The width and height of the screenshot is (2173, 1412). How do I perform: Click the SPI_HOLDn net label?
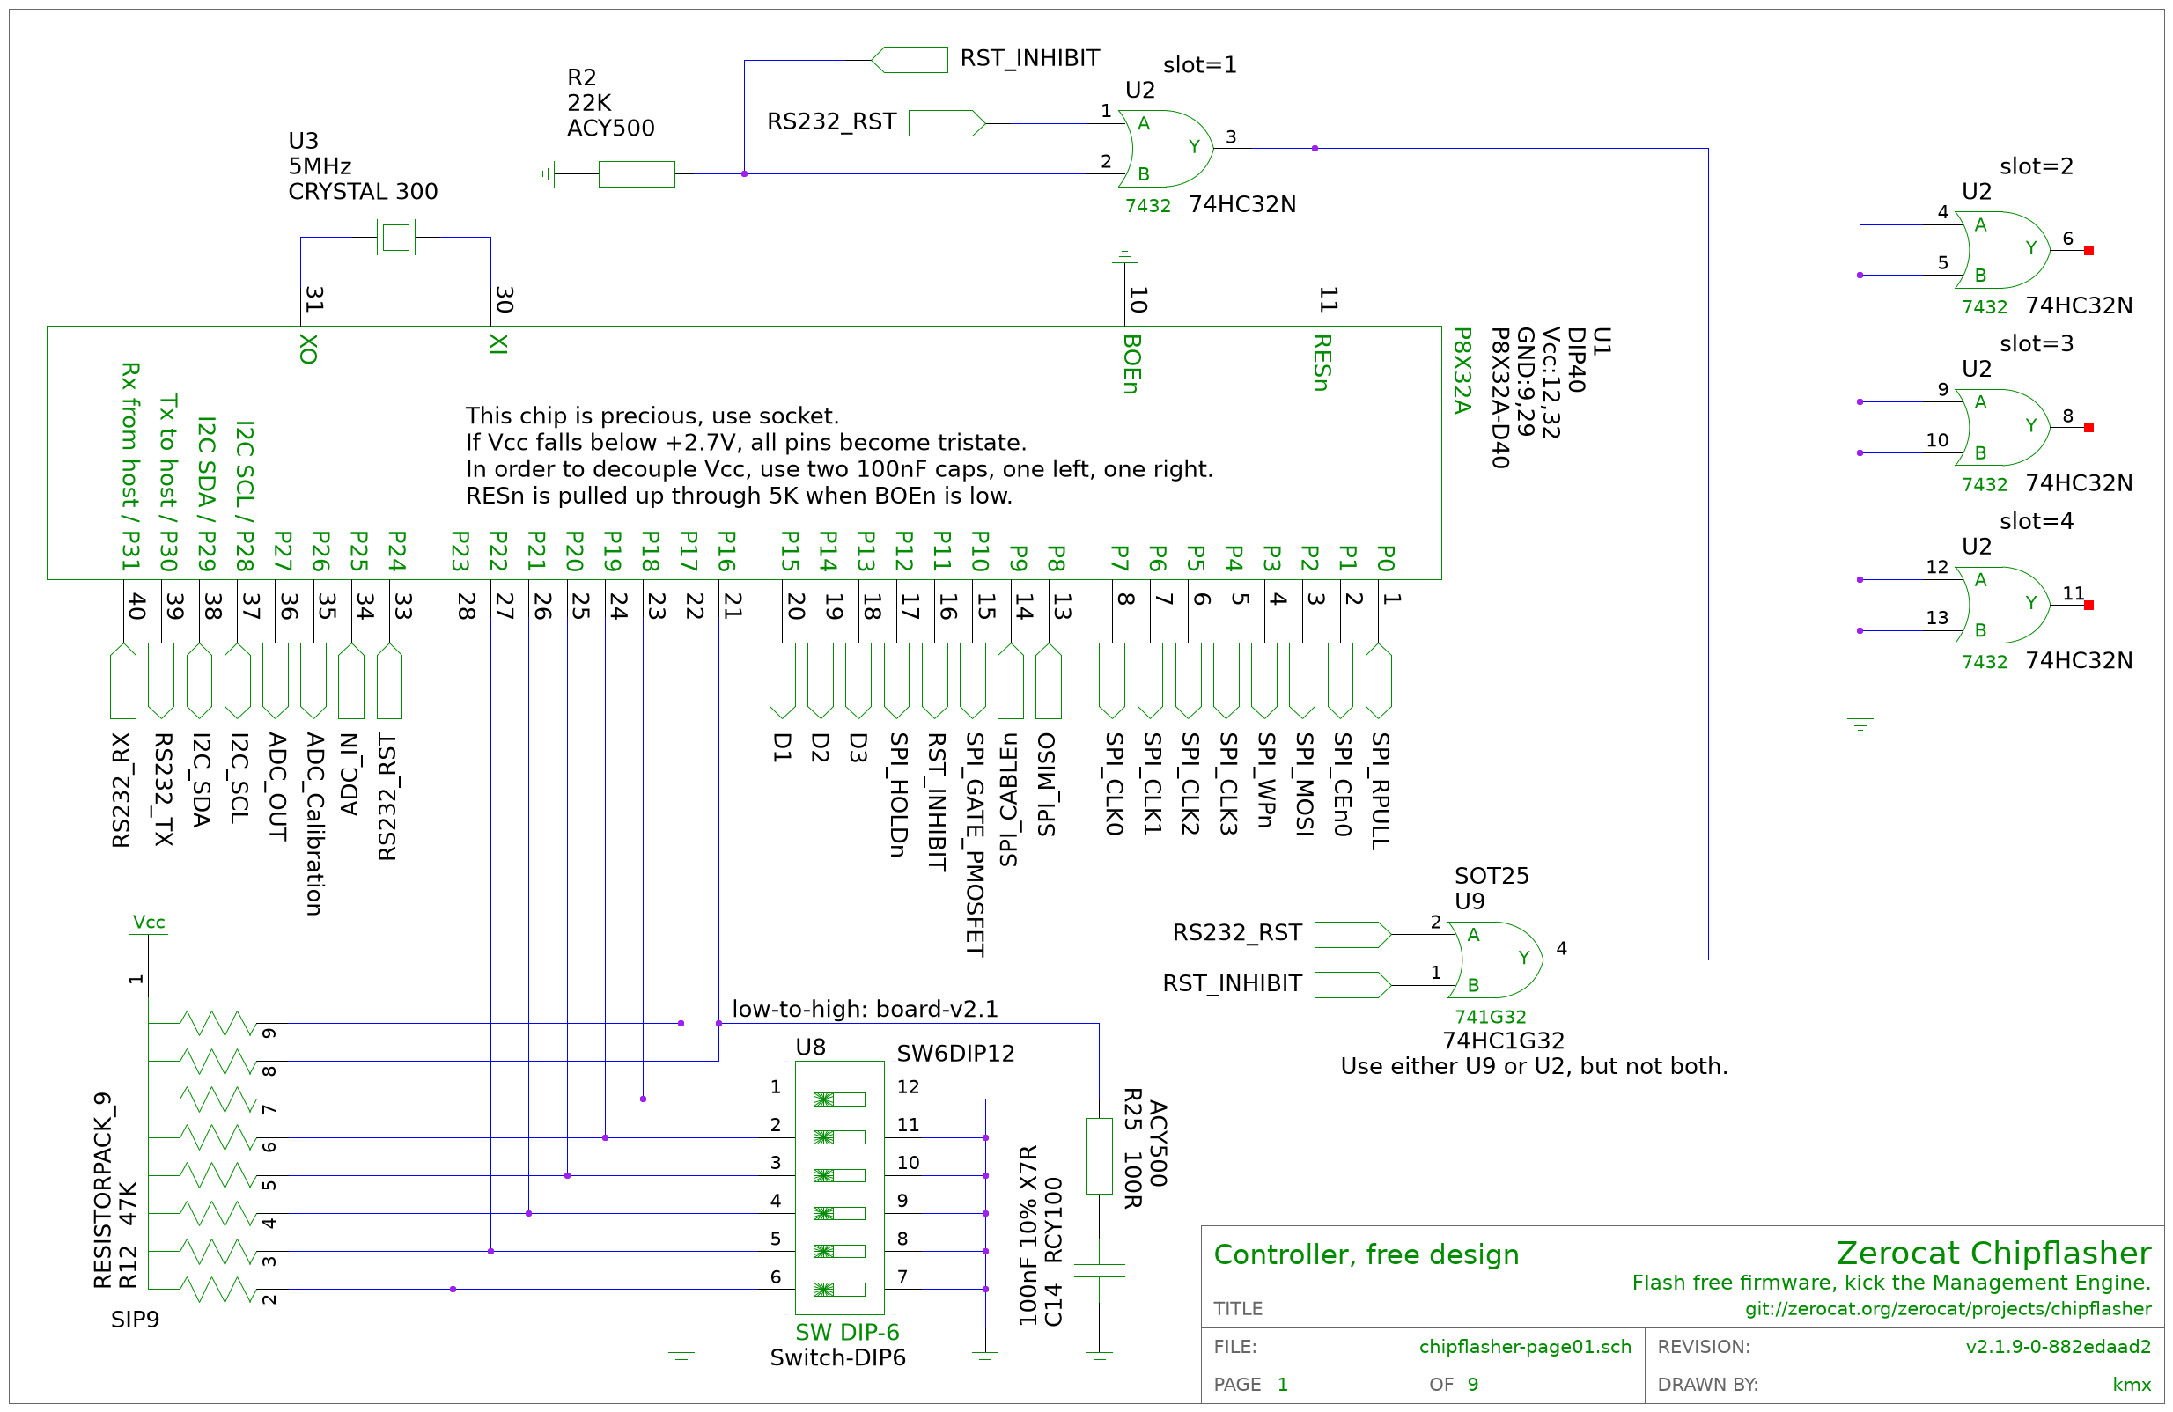[x=898, y=794]
